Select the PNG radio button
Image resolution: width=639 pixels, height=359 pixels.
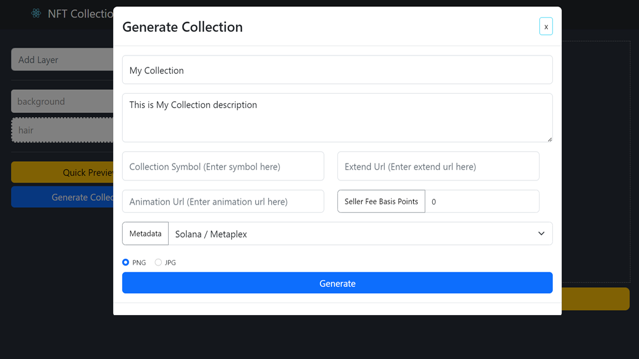coord(126,262)
